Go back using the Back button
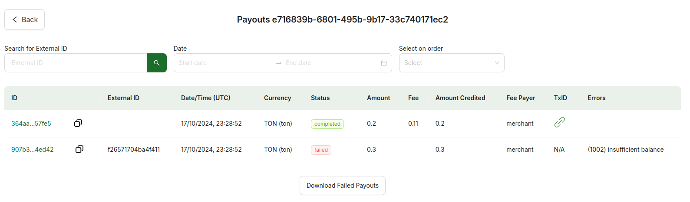 coord(24,20)
